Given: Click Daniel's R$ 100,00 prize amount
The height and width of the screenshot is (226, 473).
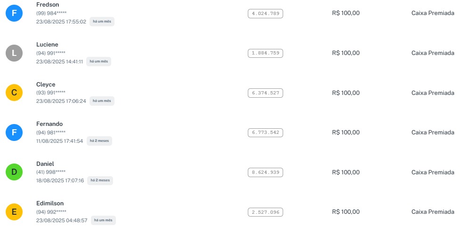Looking at the screenshot, I should 345,172.
